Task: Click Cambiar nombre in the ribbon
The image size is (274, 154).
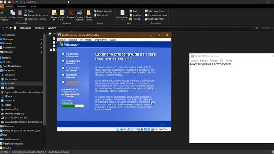Action: [x=79, y=15]
